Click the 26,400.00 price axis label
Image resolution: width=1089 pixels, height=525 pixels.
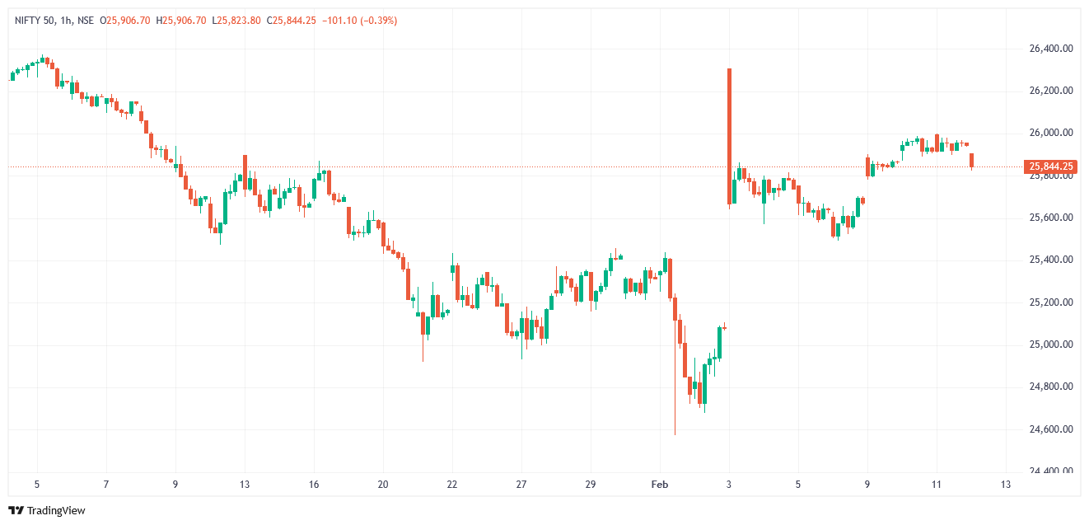coord(1050,49)
